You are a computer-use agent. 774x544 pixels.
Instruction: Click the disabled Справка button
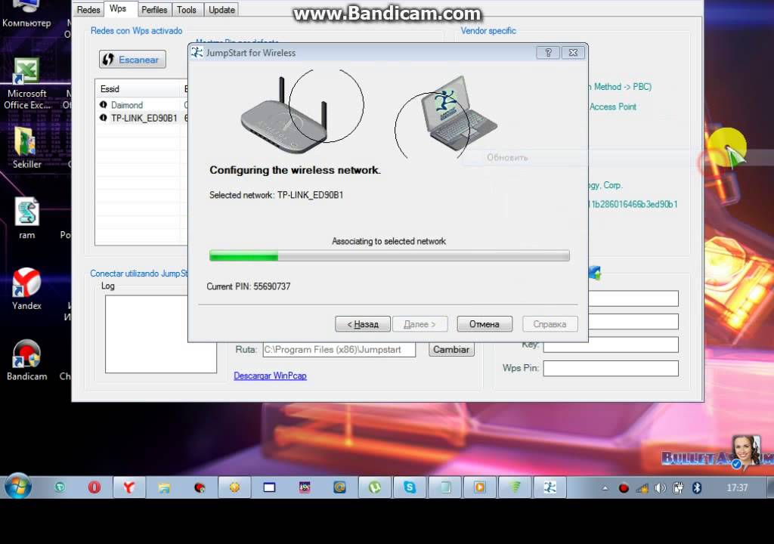pos(550,324)
